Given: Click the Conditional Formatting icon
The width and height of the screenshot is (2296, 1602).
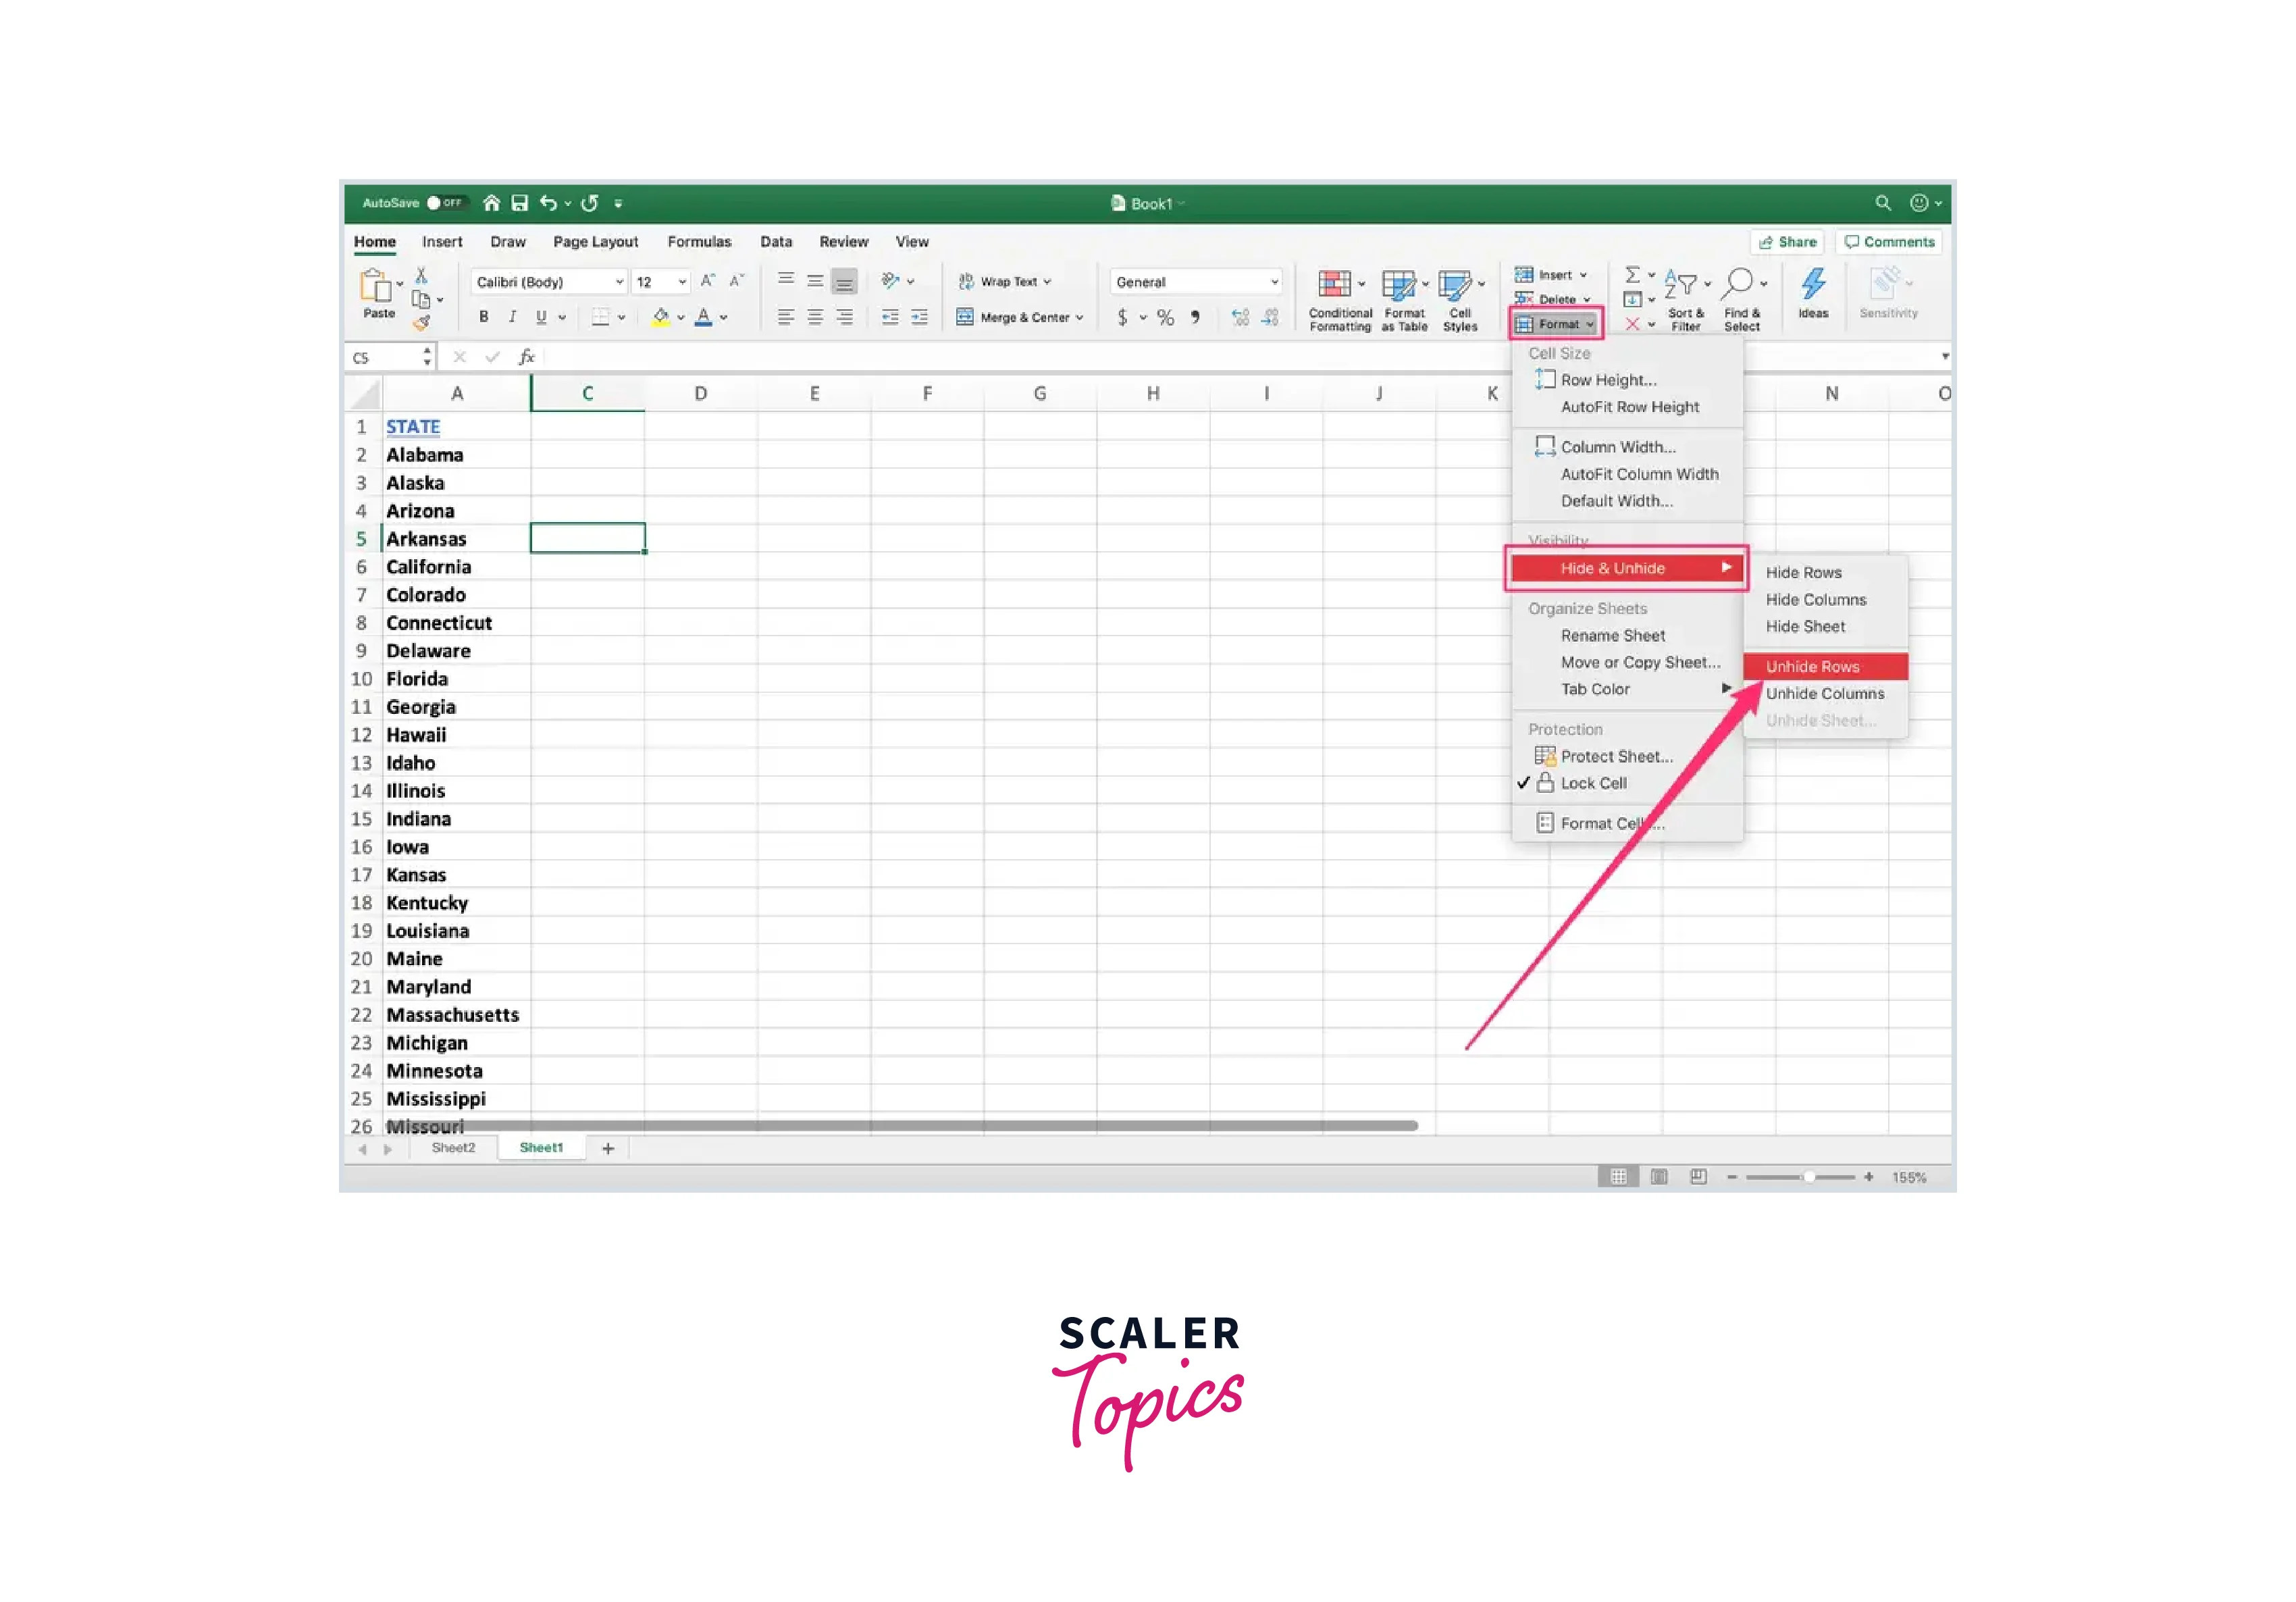Looking at the screenshot, I should click(1335, 285).
